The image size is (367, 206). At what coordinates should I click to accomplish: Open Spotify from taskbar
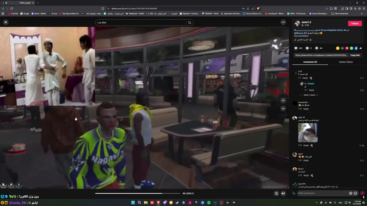click(209, 203)
